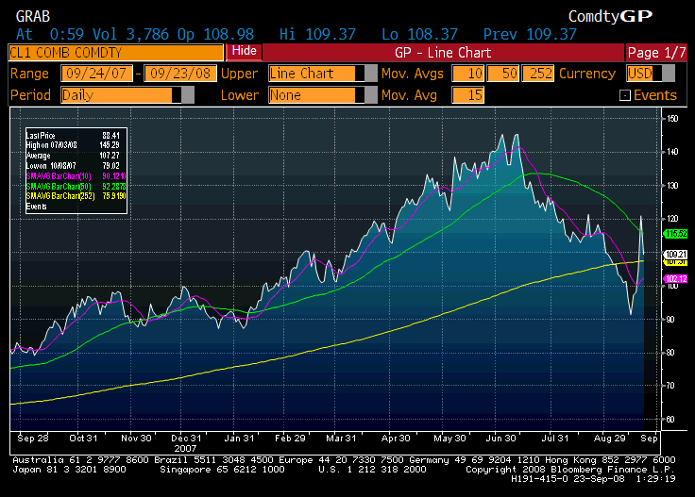
Task: Open the Upper Line Chart dropdown
Action: pyautogui.click(x=322, y=74)
